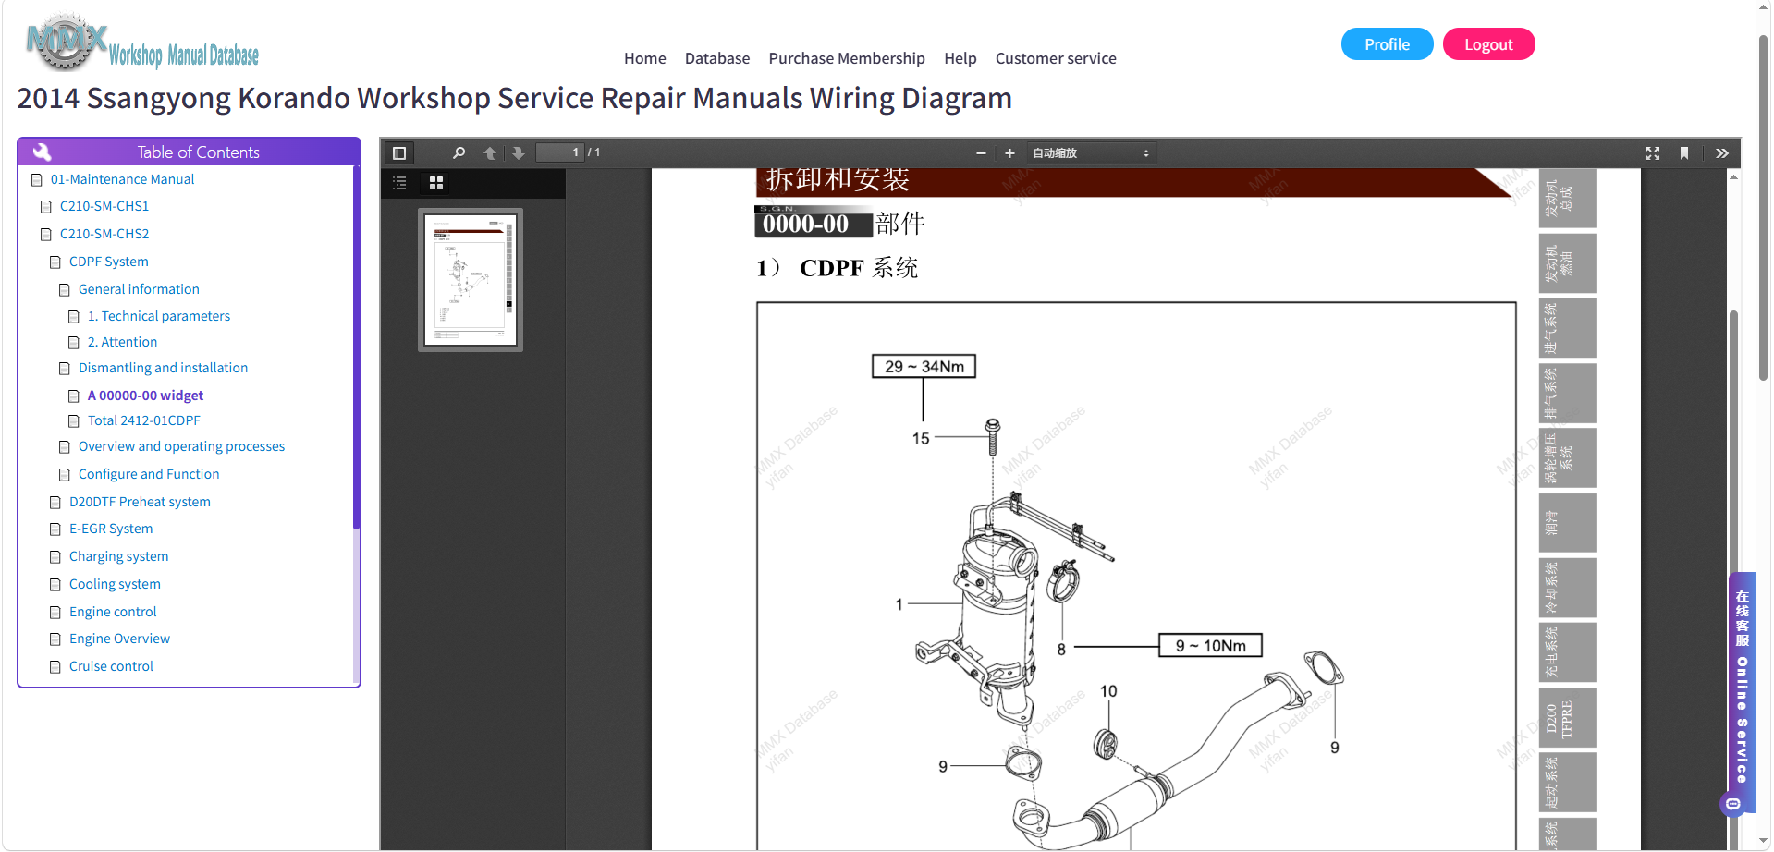Click the browser page vertical scrollbar
Viewport: 1774px width, 852px height.
pos(1763,208)
